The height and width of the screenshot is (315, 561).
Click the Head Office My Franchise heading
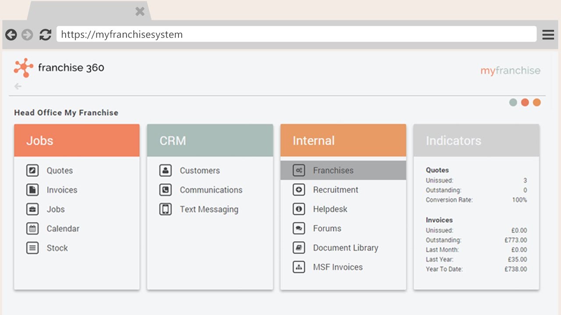point(66,112)
